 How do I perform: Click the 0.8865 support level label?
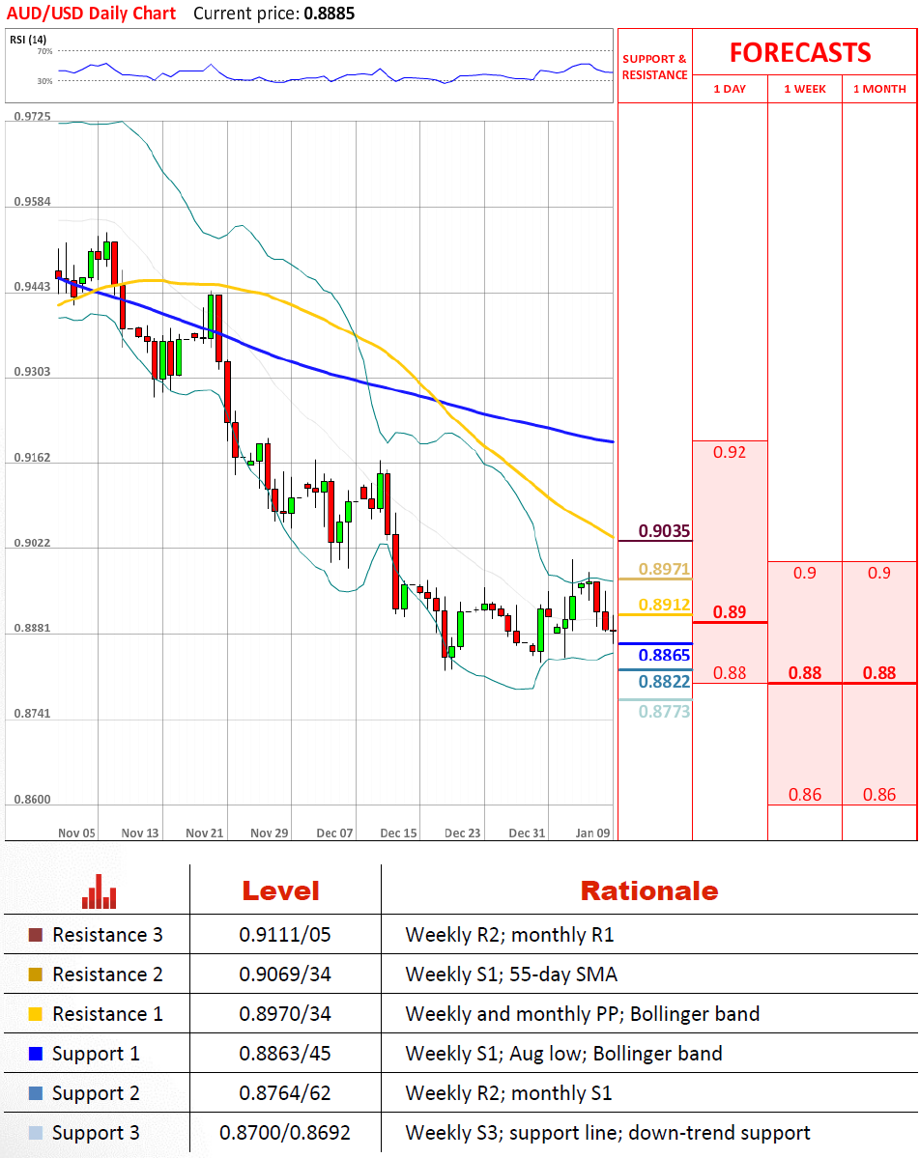664,655
